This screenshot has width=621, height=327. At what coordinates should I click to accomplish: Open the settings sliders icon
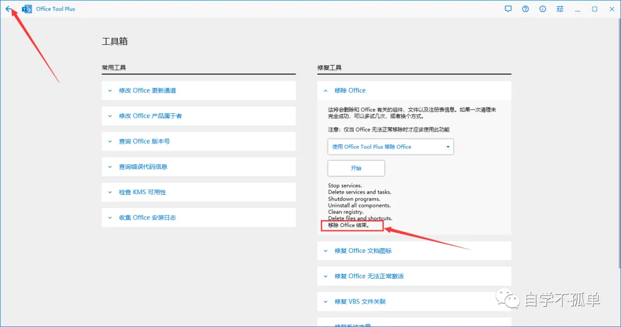pos(559,9)
